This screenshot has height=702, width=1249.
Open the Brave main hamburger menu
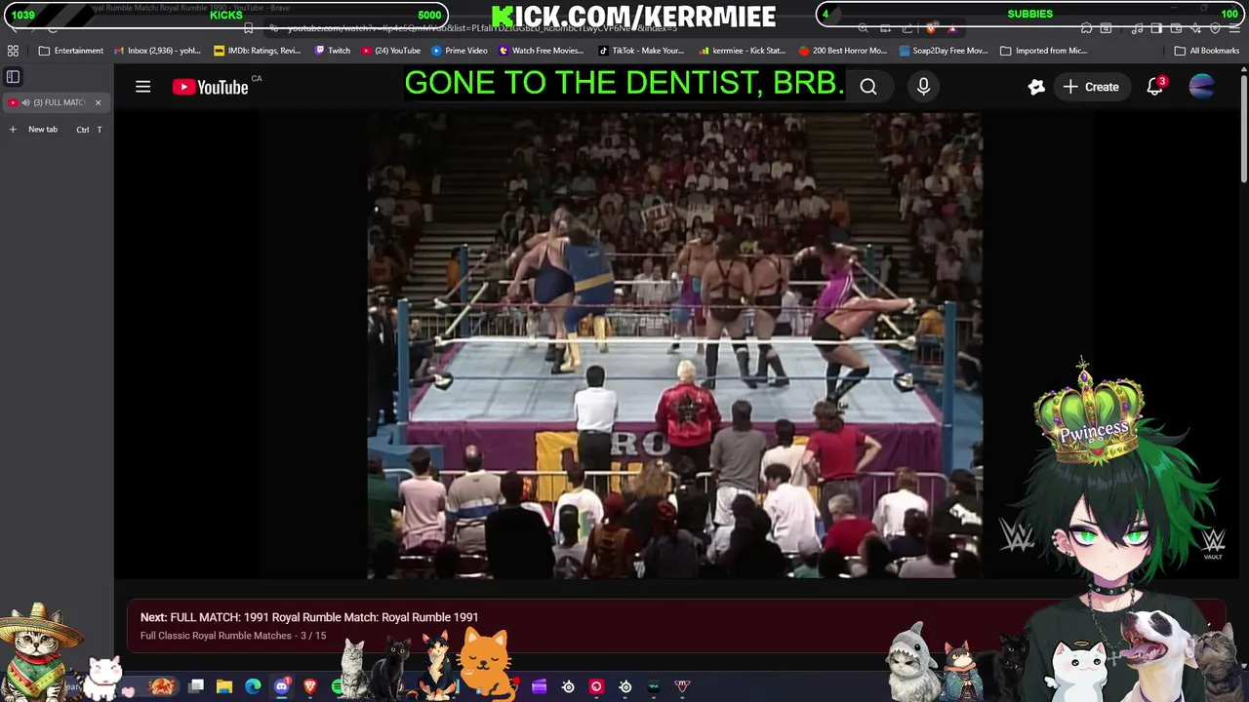[x=1234, y=28]
